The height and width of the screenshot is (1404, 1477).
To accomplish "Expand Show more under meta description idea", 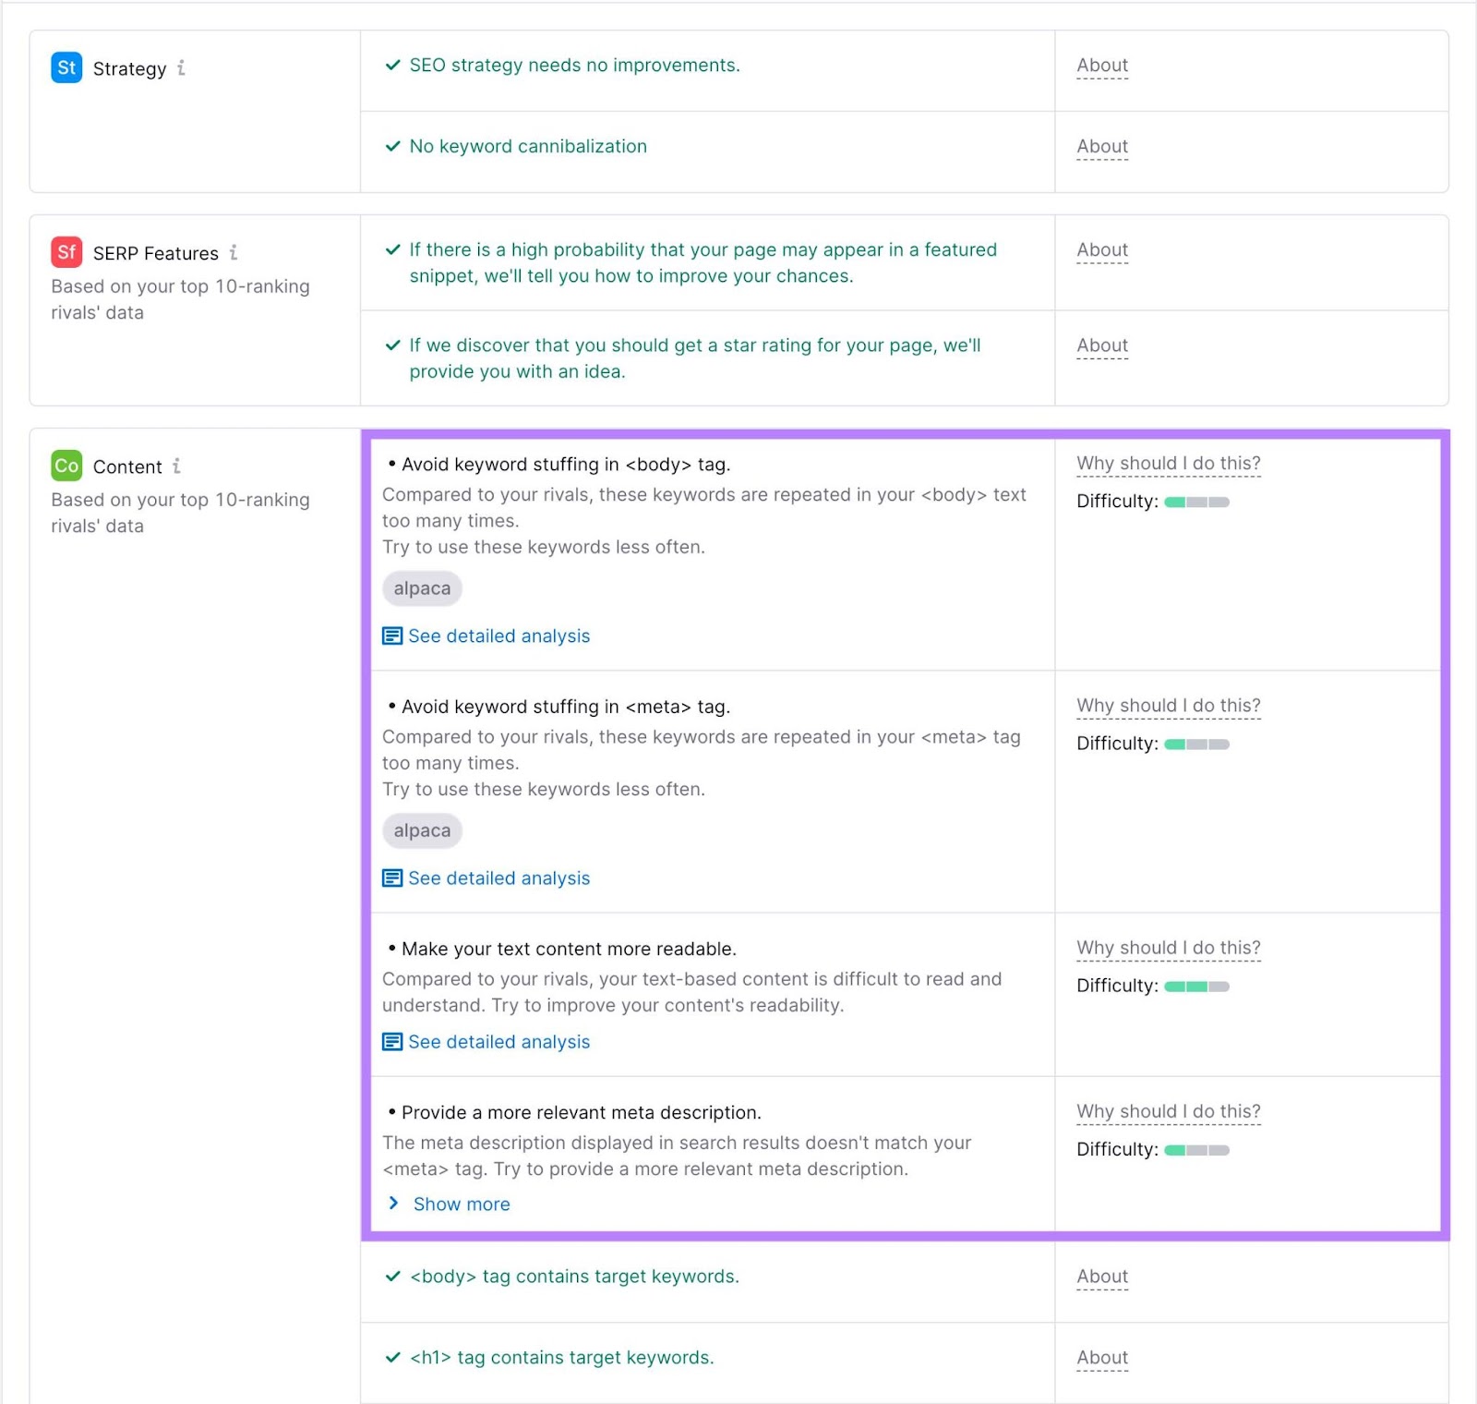I will click(x=450, y=1204).
